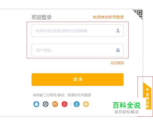The width and height of the screenshot is (153, 123).
Task: Focus the 用户密码 password field
Action: 78,50
